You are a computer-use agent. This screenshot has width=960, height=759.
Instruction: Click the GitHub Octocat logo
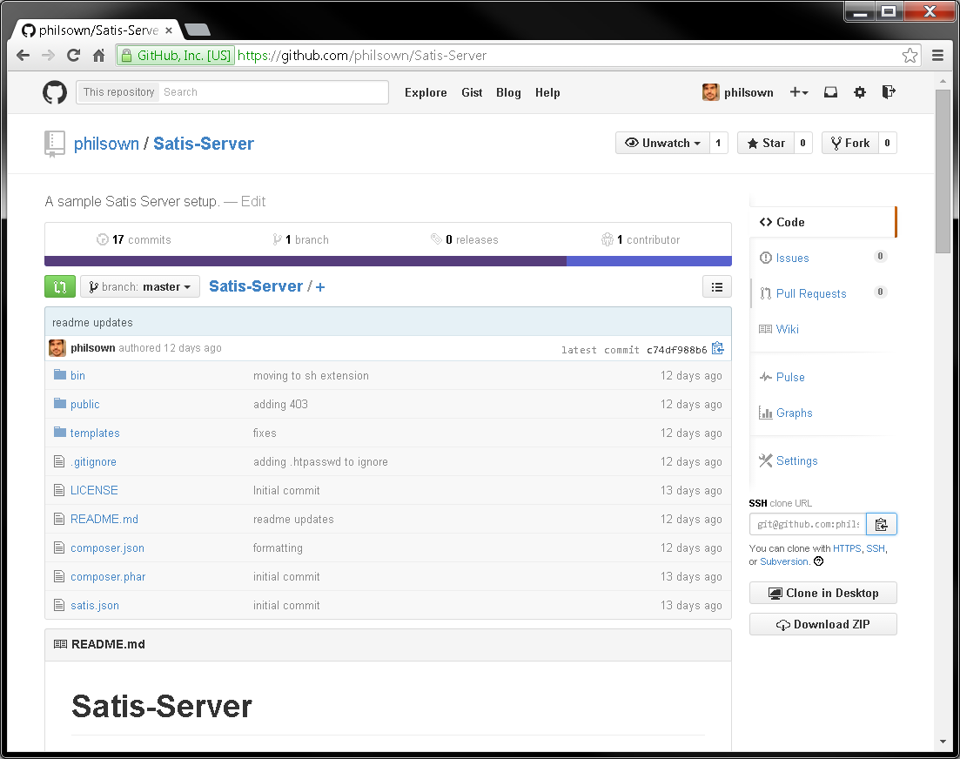click(x=55, y=92)
